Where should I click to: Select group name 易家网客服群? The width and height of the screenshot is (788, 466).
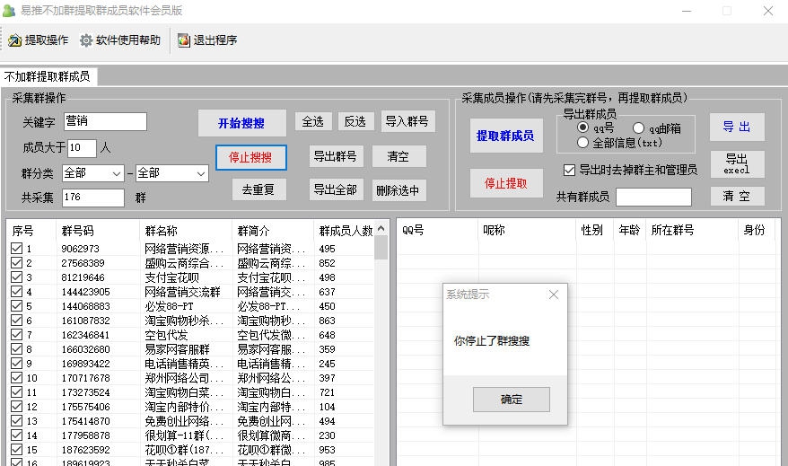177,349
